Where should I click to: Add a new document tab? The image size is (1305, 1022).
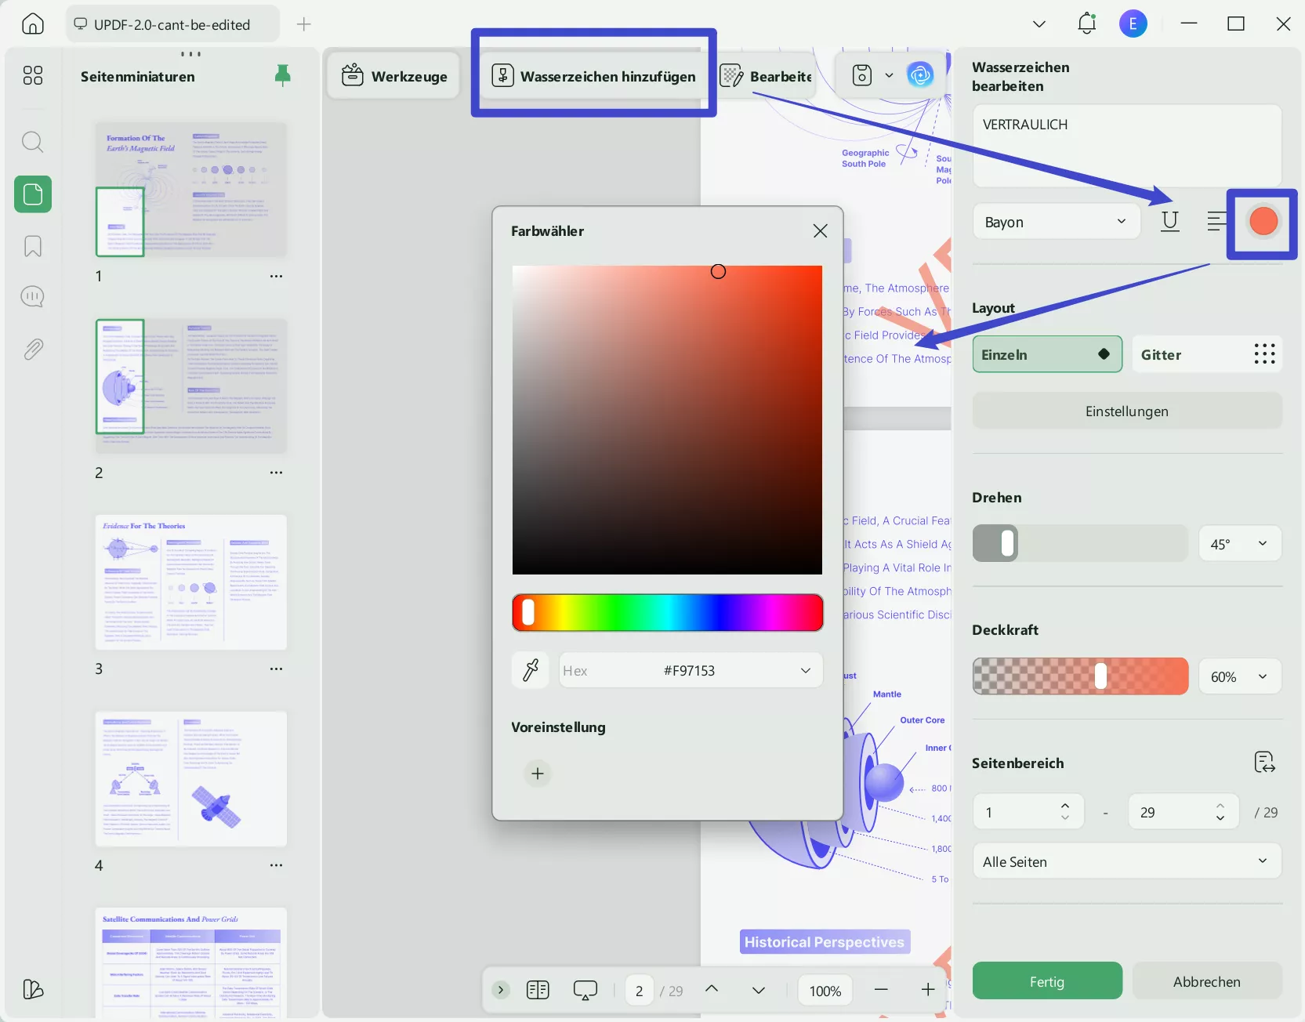pos(304,24)
